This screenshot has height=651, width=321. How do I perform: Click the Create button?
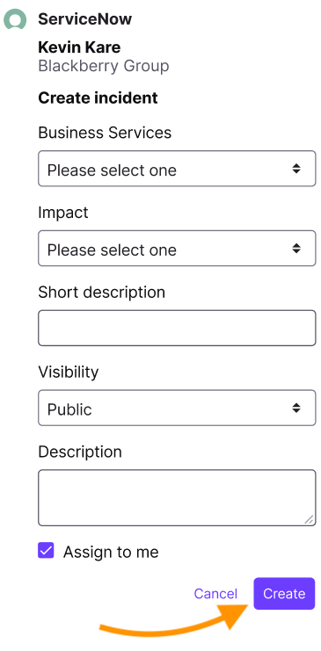284,594
